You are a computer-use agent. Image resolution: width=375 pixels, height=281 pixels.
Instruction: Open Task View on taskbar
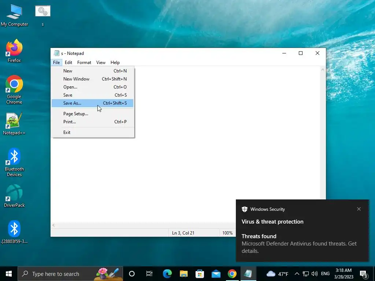tap(149, 274)
